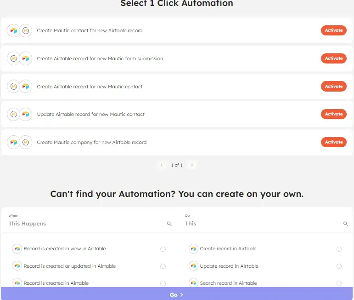Click Mautic icon in 'Create Airtable record for new Mautic contact' row
Image resolution: width=354 pixels, height=300 pixels.
(x=14, y=87)
